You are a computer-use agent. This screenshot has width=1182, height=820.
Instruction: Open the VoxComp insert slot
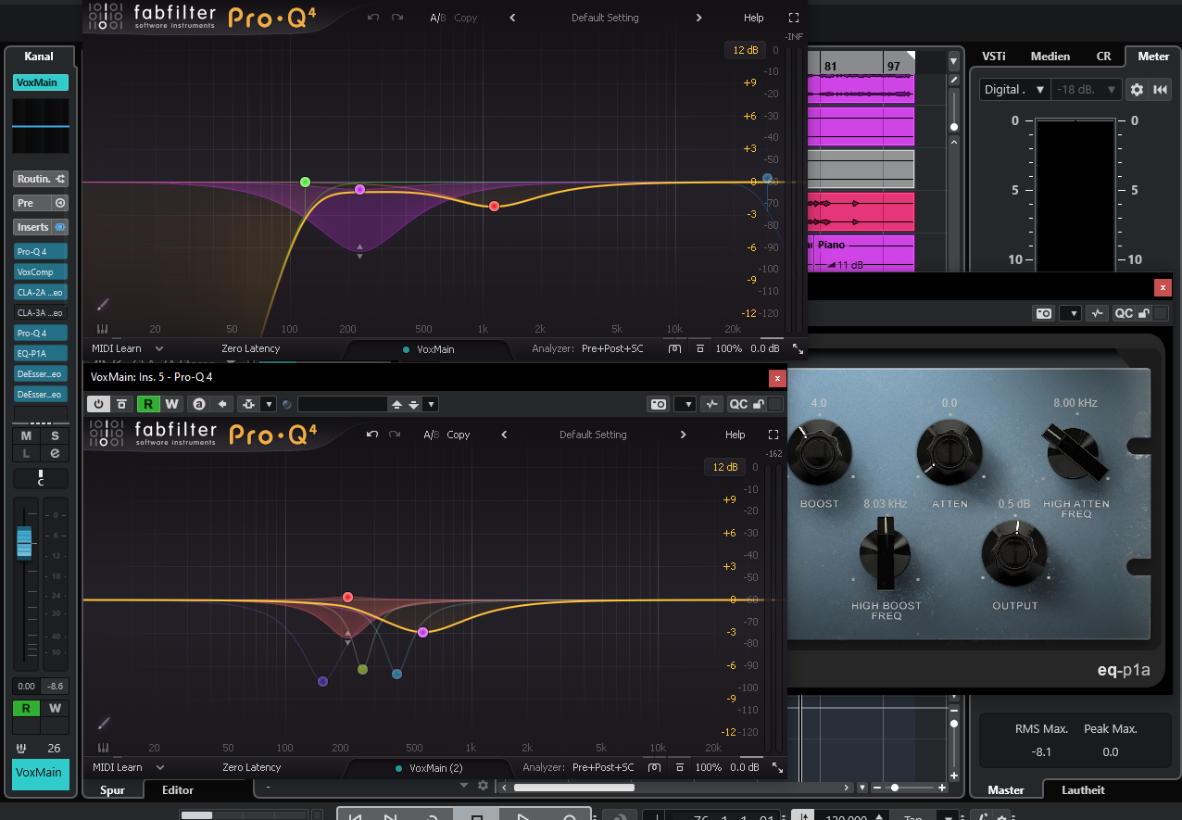[40, 272]
